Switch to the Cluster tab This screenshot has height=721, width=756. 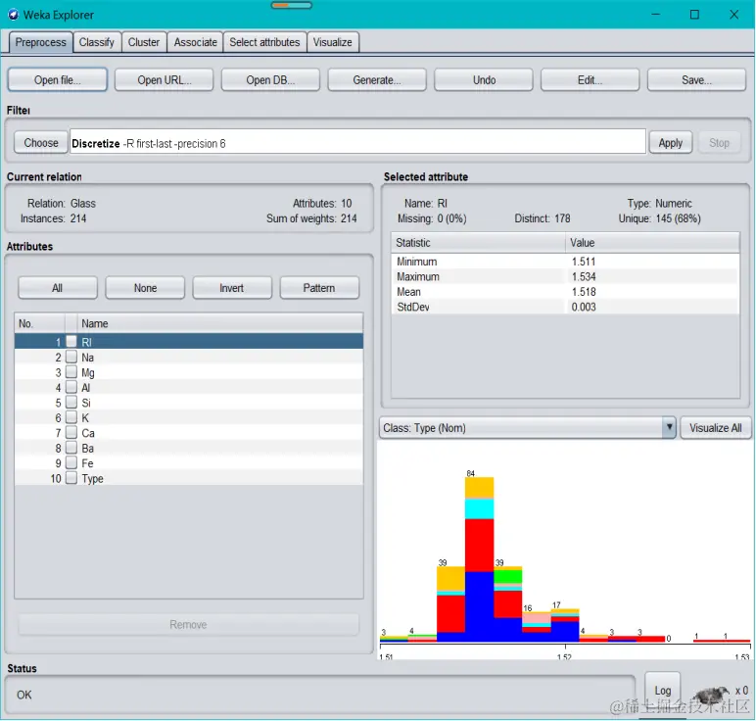144,42
